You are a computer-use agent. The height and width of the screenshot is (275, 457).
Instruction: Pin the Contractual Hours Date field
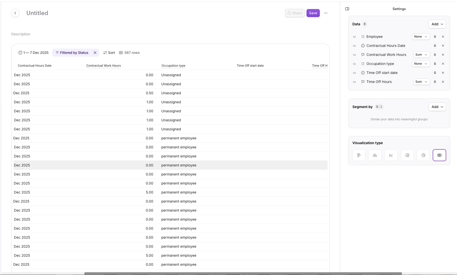click(x=435, y=46)
